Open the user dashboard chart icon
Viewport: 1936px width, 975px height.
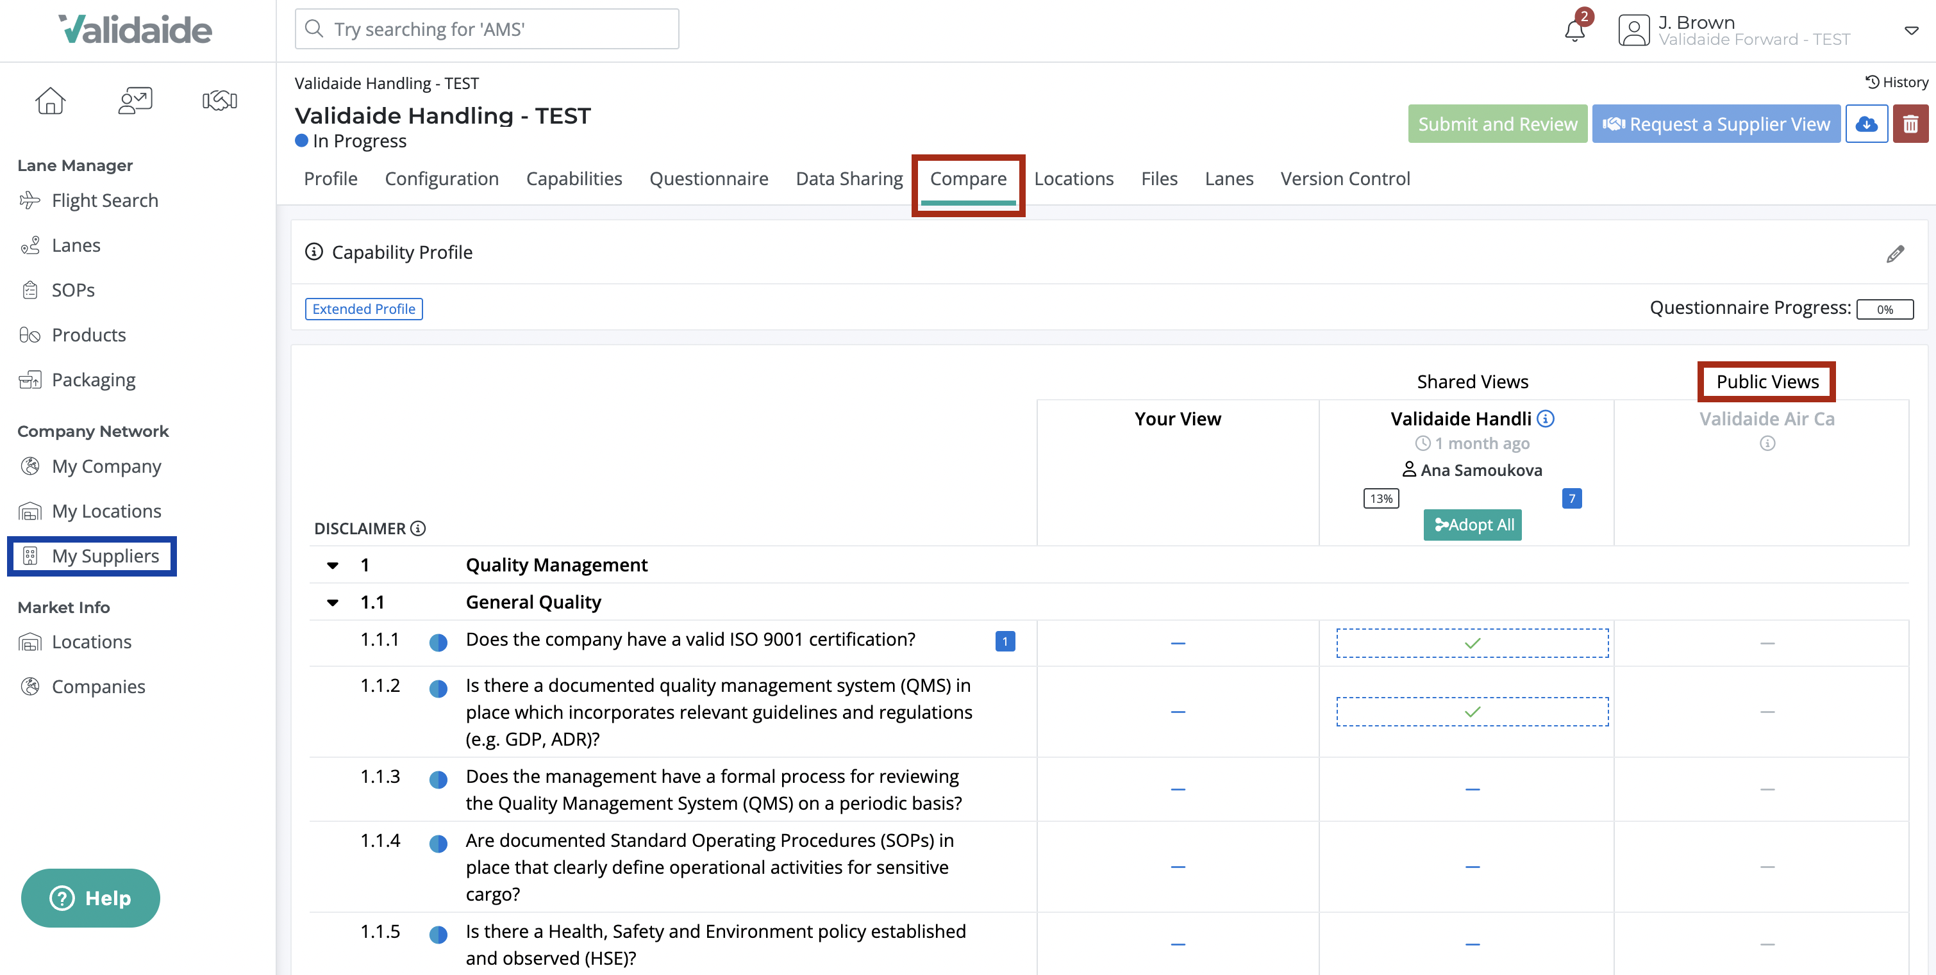coord(135,100)
